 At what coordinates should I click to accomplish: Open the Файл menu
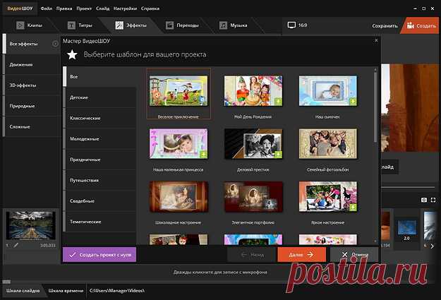[x=47, y=8]
